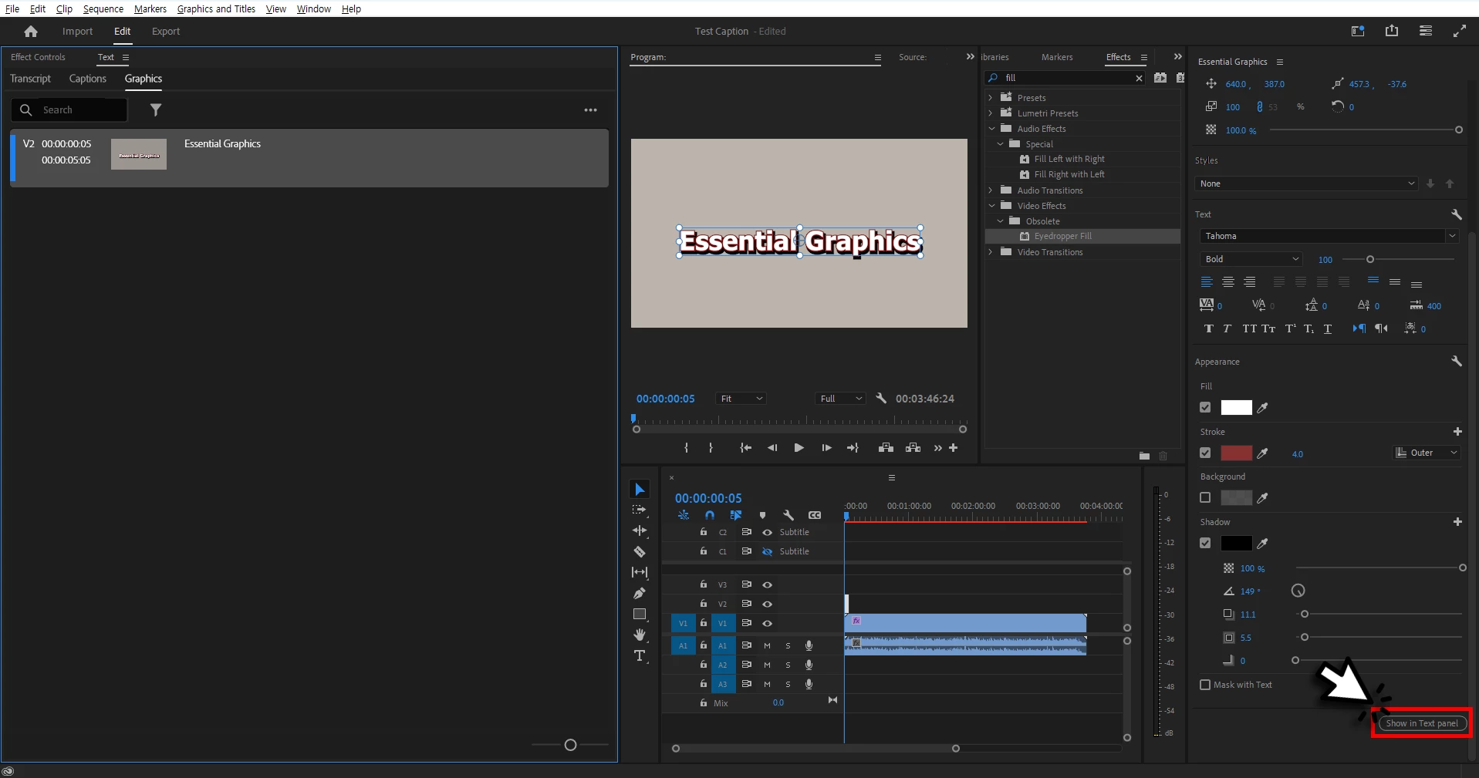Toggle the Stroke checkbox

point(1205,453)
